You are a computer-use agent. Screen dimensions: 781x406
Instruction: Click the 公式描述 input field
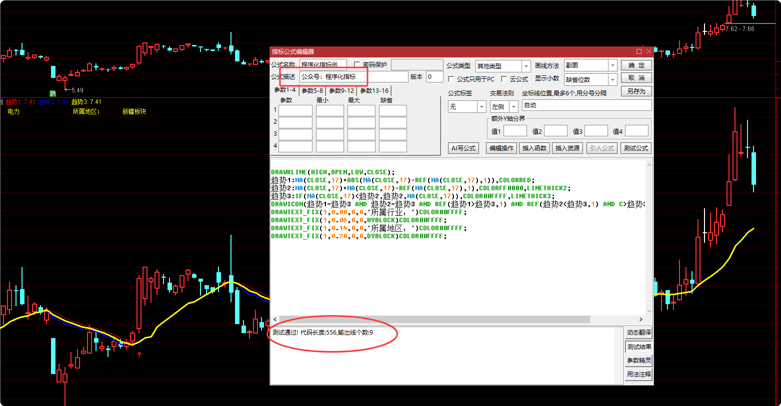pyautogui.click(x=353, y=77)
